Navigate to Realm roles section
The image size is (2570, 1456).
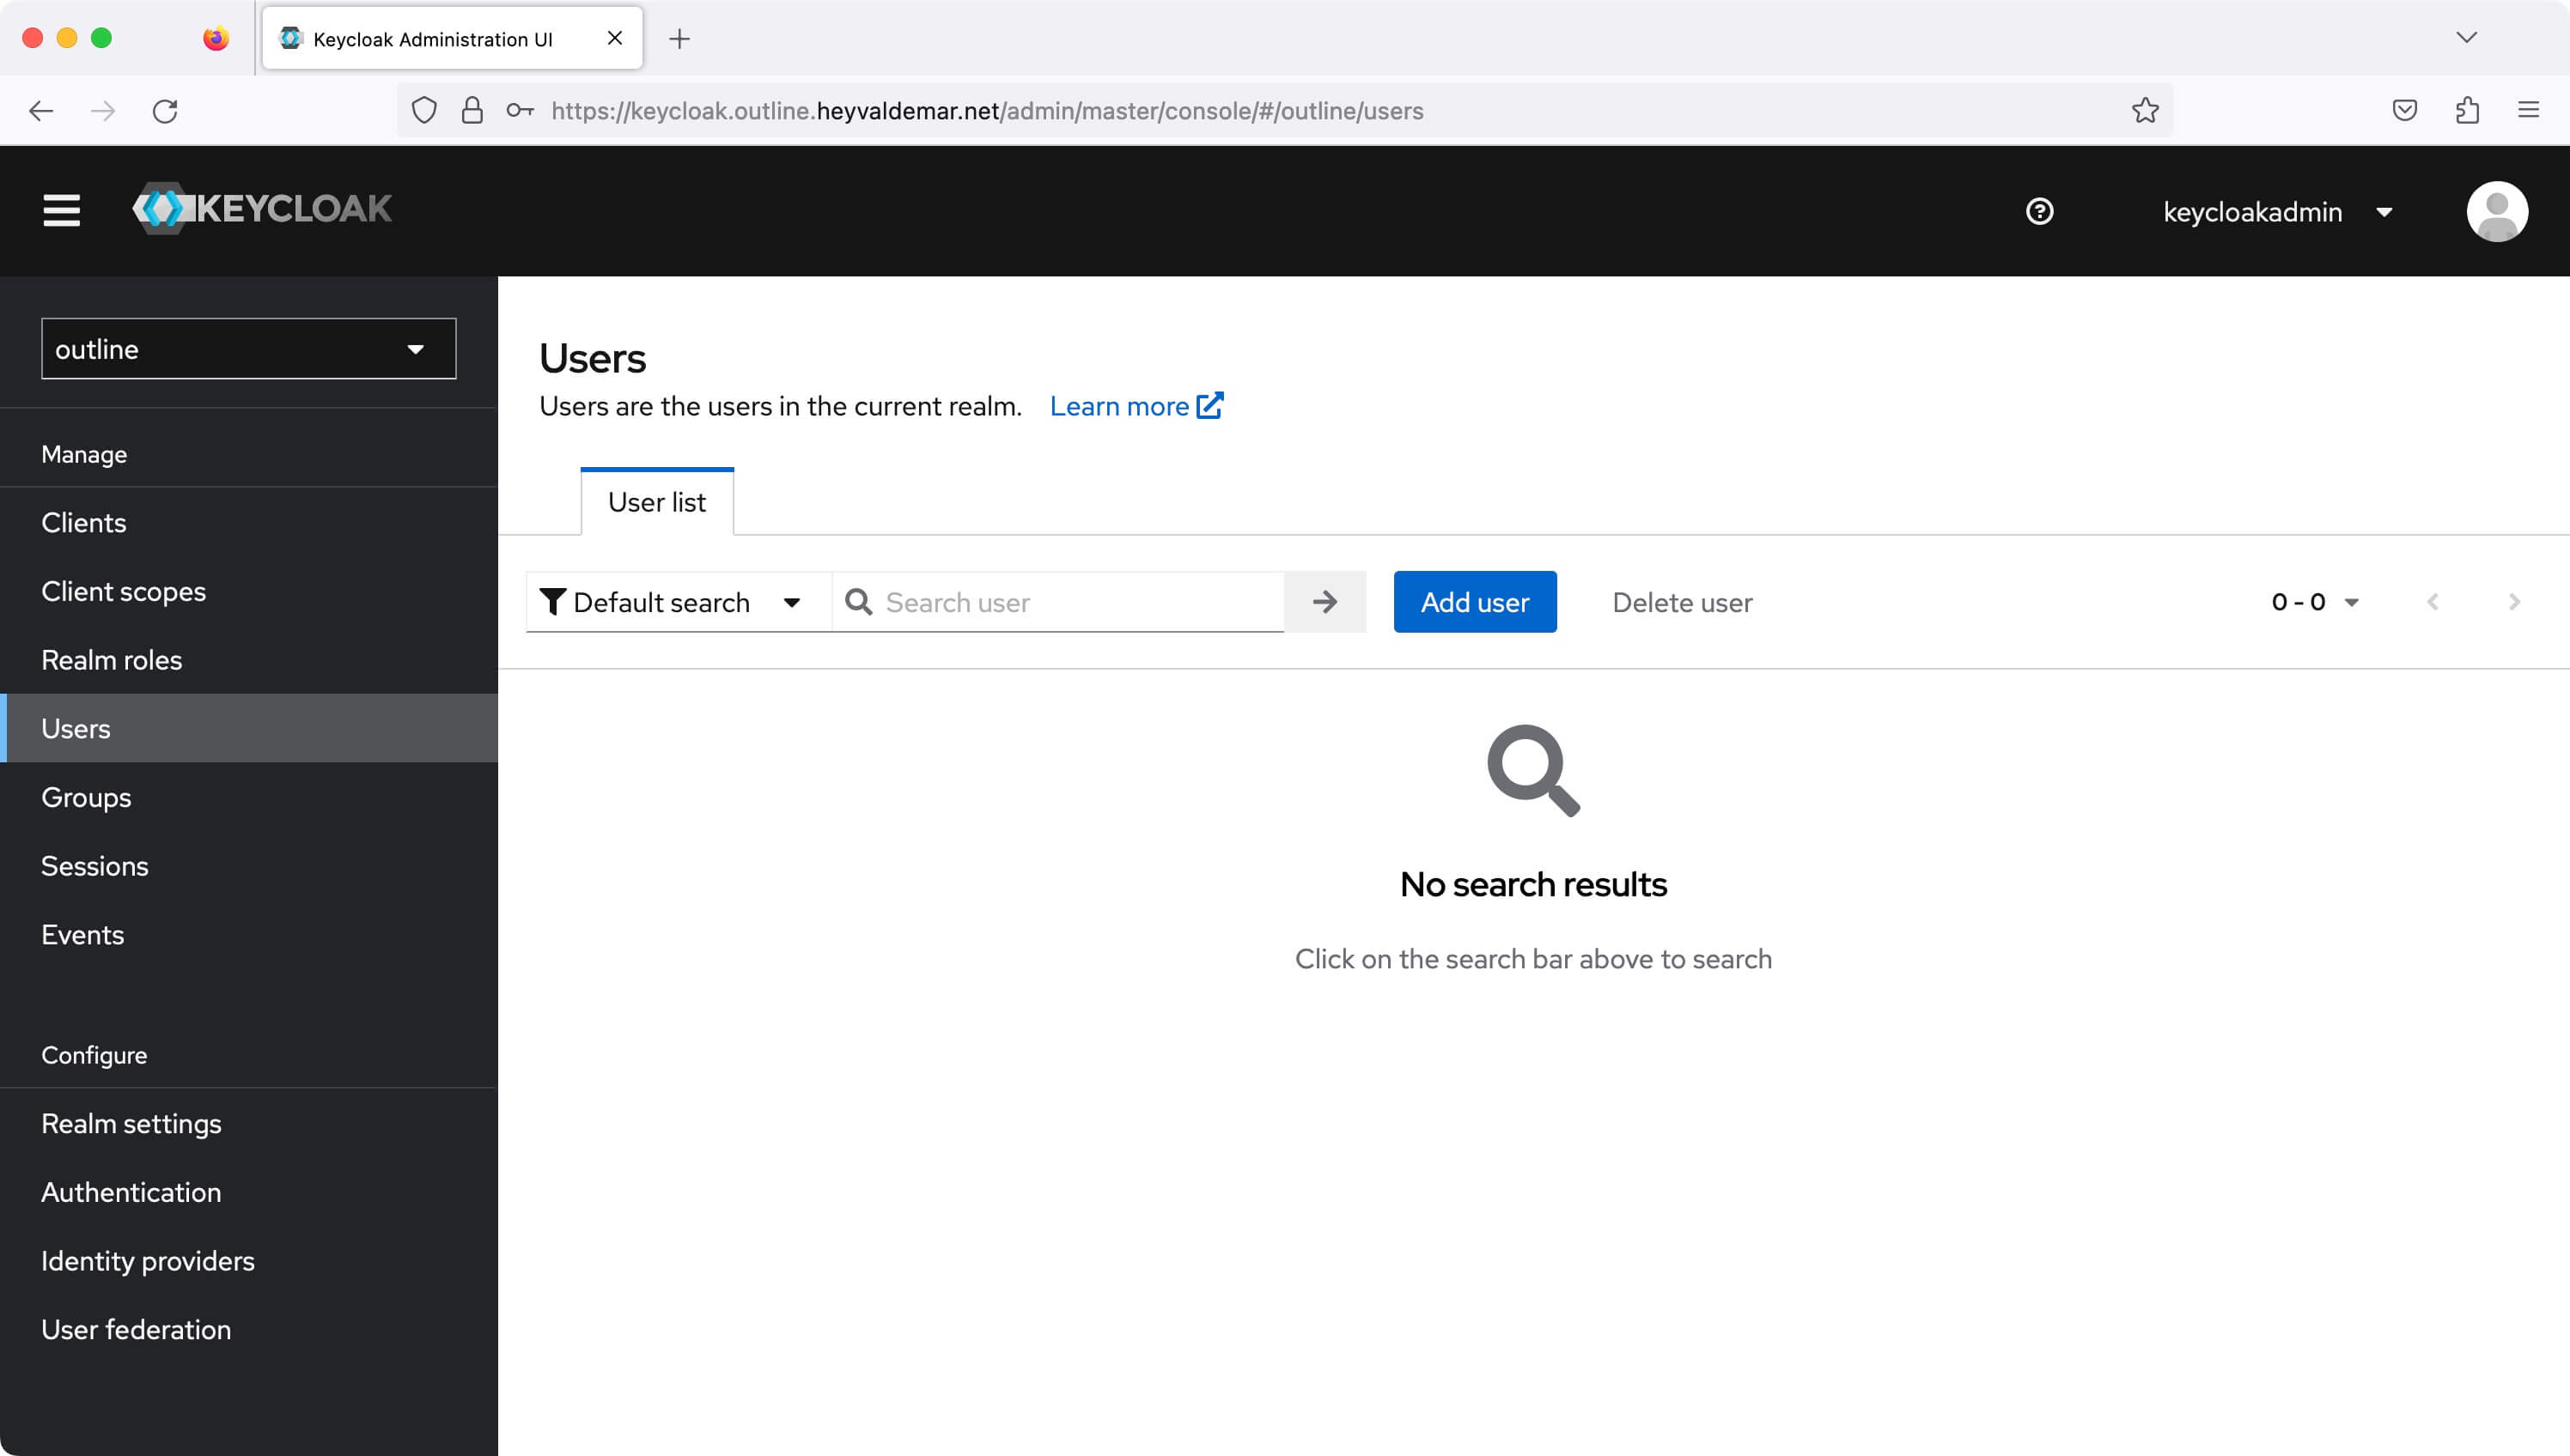point(111,660)
